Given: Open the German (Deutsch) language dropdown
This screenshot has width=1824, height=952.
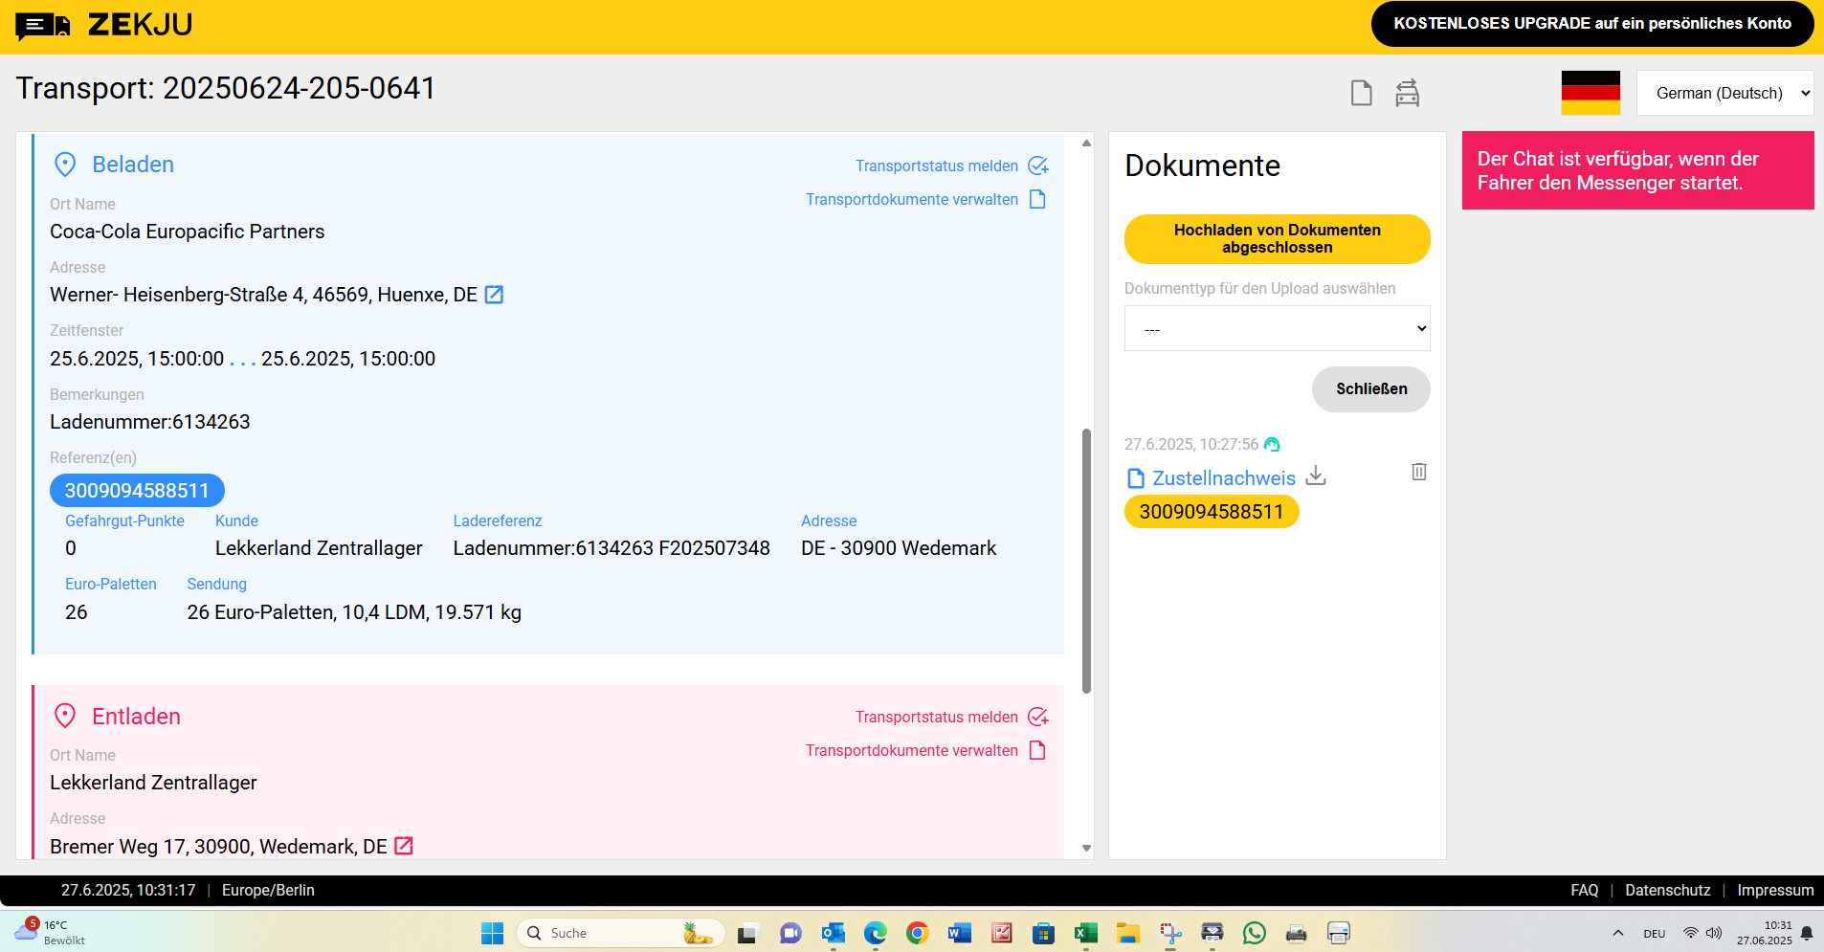Looking at the screenshot, I should (x=1725, y=93).
